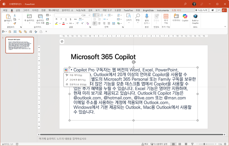Viewport: 229px width, 146px height.
Task: Toggle bulleted list formatting
Action: 95,15
